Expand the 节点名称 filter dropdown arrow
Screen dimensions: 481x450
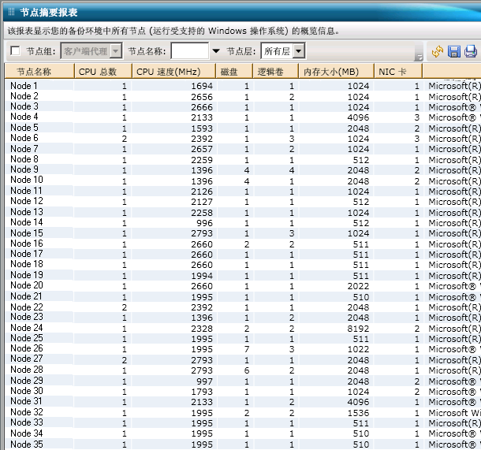[x=216, y=51]
